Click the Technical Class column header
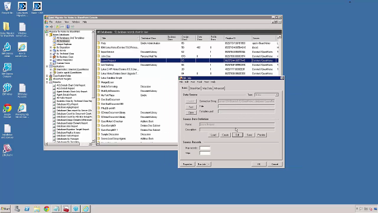The height and width of the screenshot is (213, 378). coord(153,38)
